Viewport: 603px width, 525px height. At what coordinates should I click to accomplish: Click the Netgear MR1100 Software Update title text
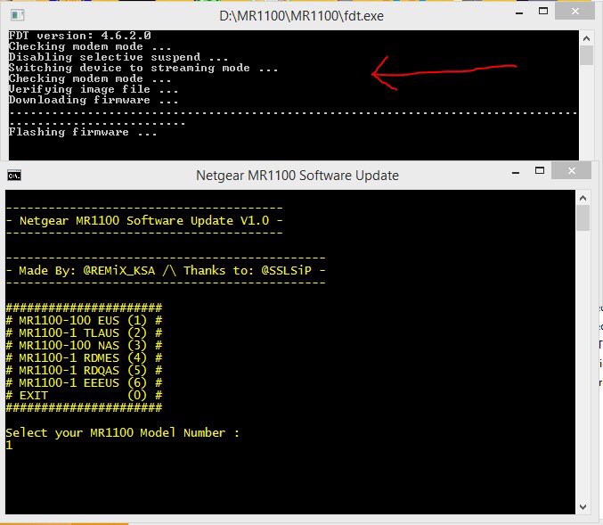click(x=297, y=176)
